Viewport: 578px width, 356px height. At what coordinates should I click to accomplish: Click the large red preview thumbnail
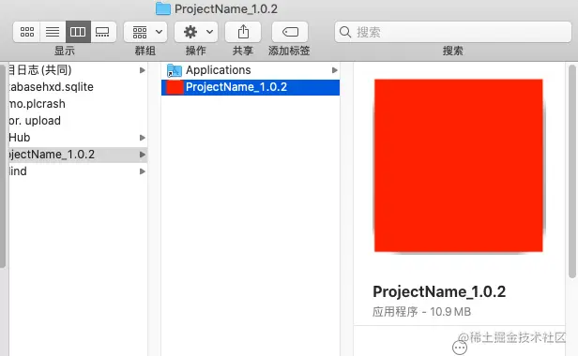(x=458, y=165)
